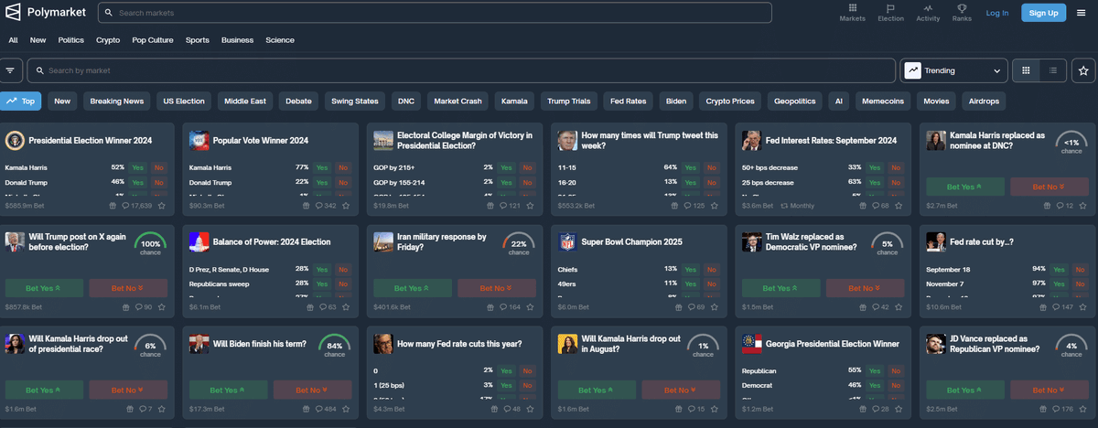Open comments on Iran military response market
1098x428 pixels.
click(509, 307)
